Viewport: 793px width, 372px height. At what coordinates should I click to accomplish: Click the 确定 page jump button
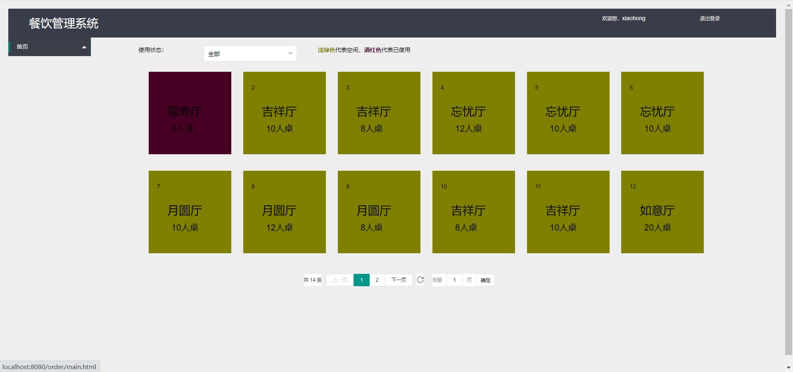(x=485, y=280)
